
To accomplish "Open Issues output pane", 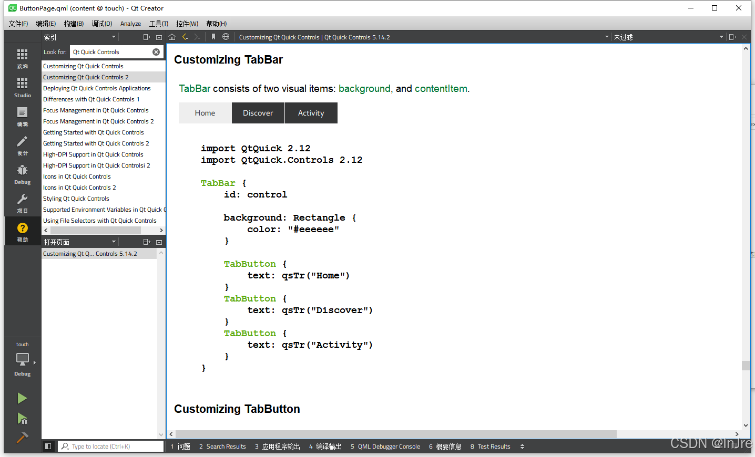I will (180, 446).
